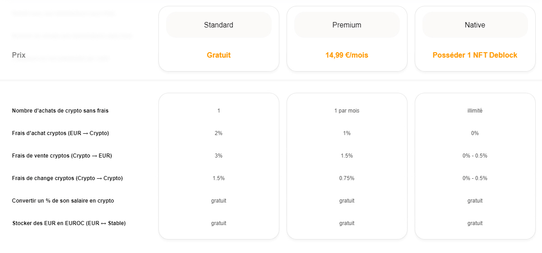The image size is (542, 253).
Task: Click the 1.5% Premium selling fee
Action: click(x=347, y=156)
